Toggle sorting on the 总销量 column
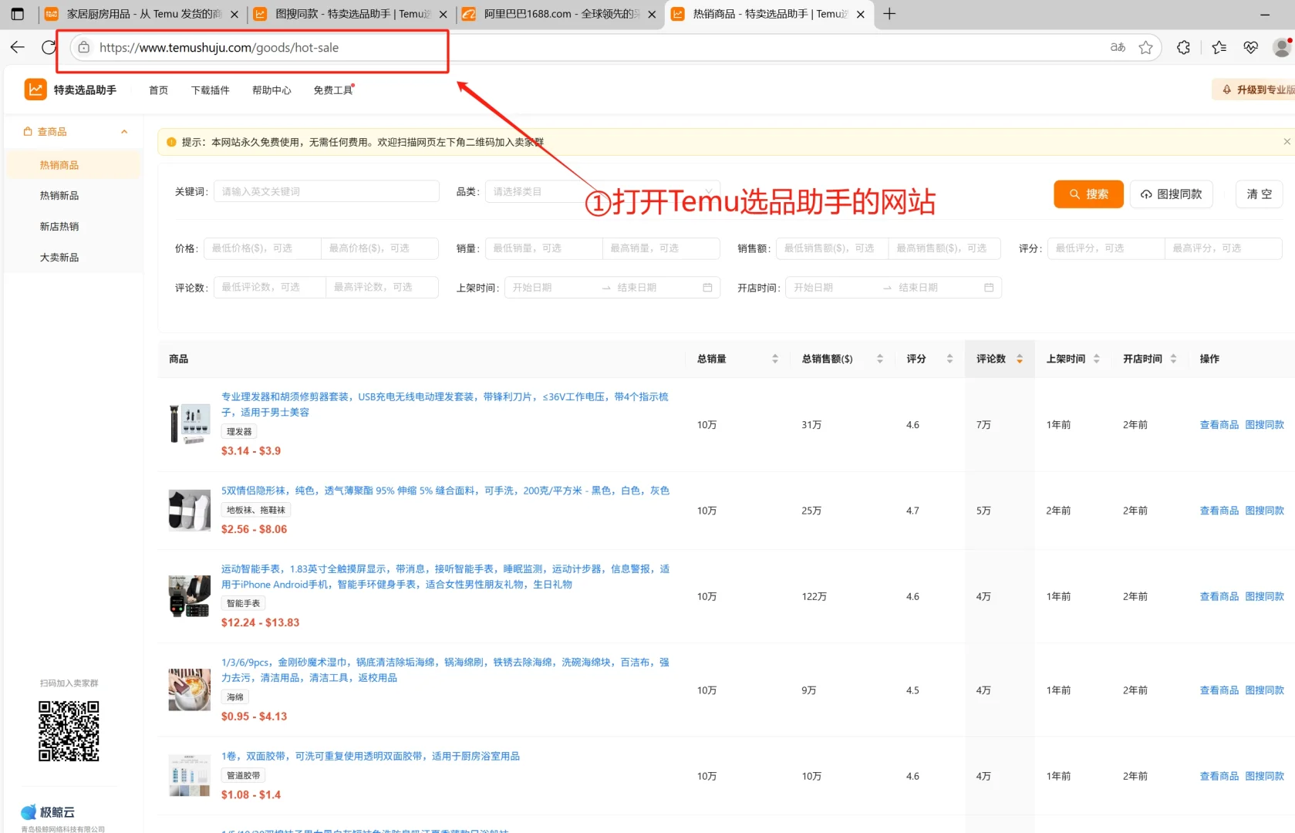 point(775,358)
